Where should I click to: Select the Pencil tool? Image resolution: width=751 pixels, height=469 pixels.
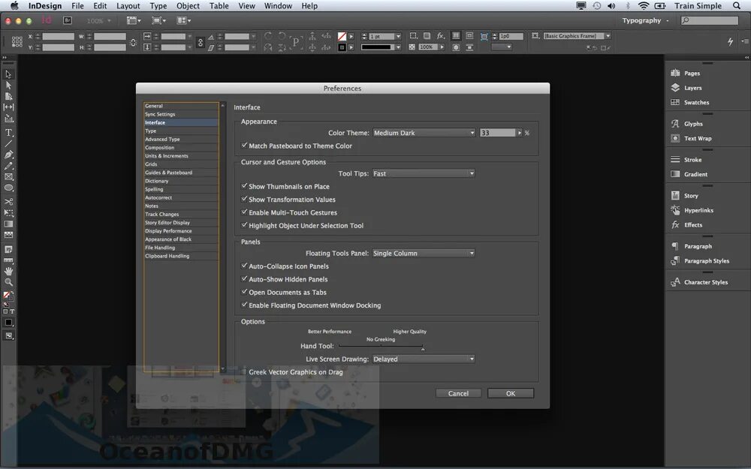pos(8,166)
